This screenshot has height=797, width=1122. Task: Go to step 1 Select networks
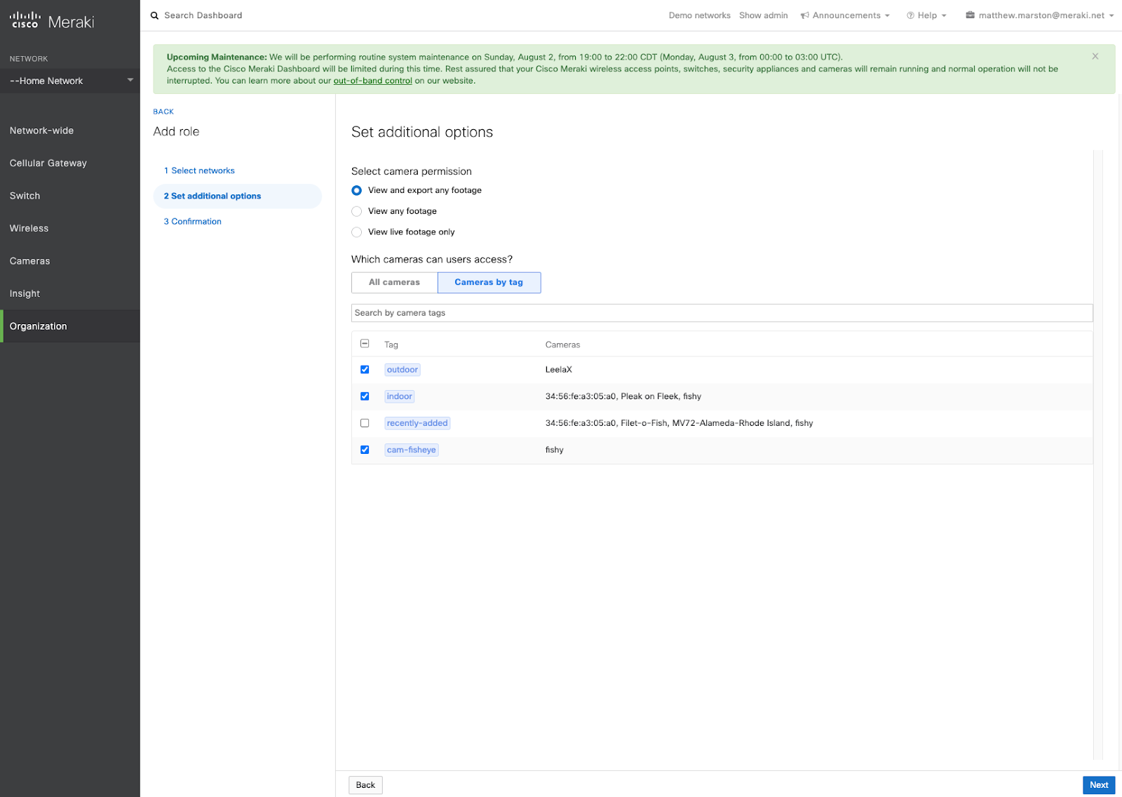pyautogui.click(x=200, y=170)
